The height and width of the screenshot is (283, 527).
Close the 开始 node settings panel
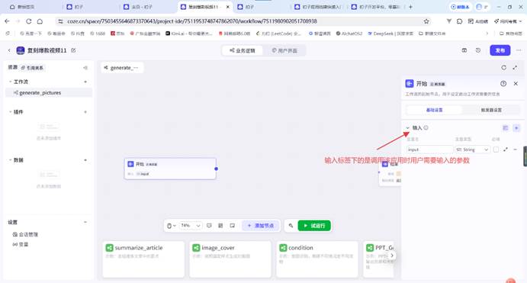click(516, 84)
